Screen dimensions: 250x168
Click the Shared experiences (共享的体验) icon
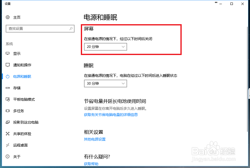[x=7, y=134]
